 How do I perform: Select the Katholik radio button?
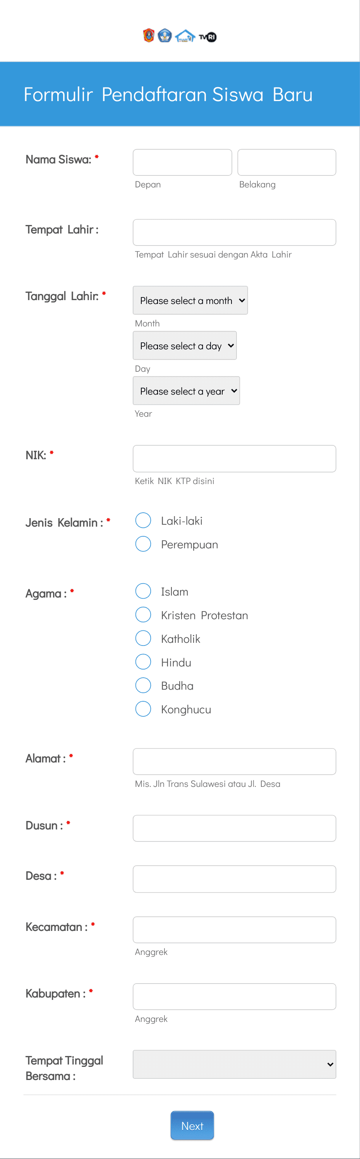pos(143,638)
